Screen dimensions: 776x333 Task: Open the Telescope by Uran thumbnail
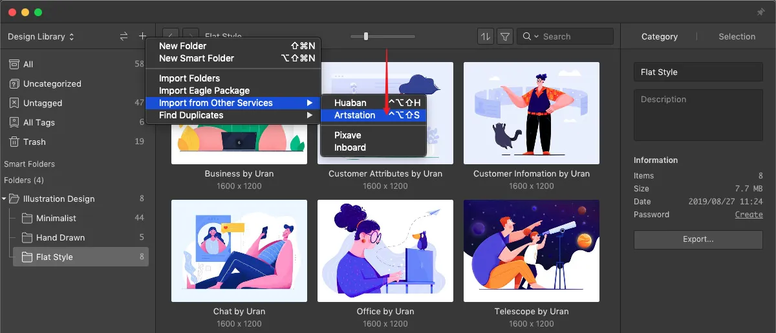[531, 251]
